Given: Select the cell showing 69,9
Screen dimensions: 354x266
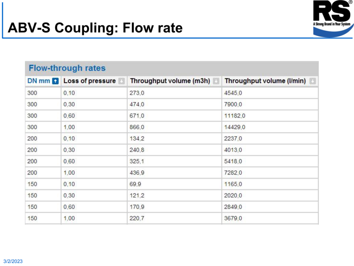Looking at the screenshot, I should pyautogui.click(x=174, y=184).
